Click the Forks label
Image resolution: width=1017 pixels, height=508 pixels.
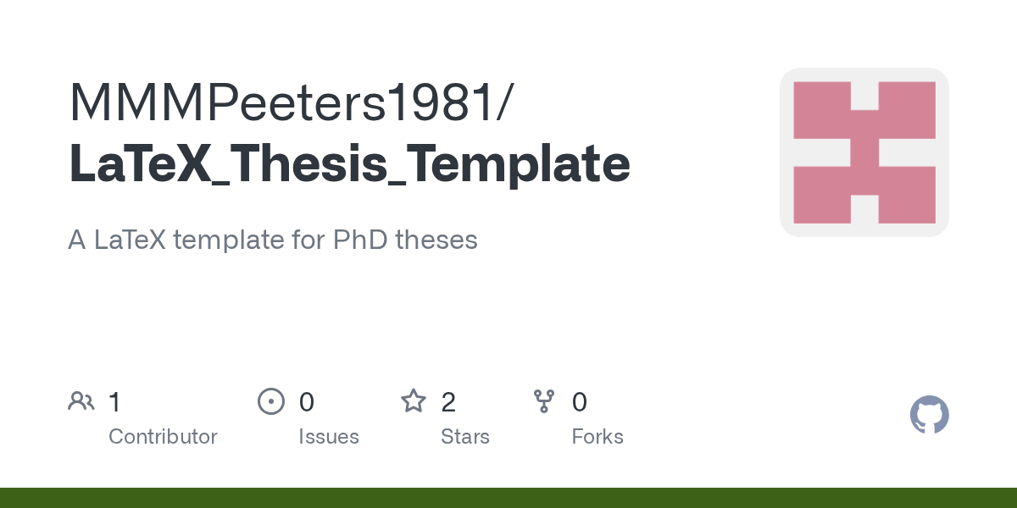[597, 437]
